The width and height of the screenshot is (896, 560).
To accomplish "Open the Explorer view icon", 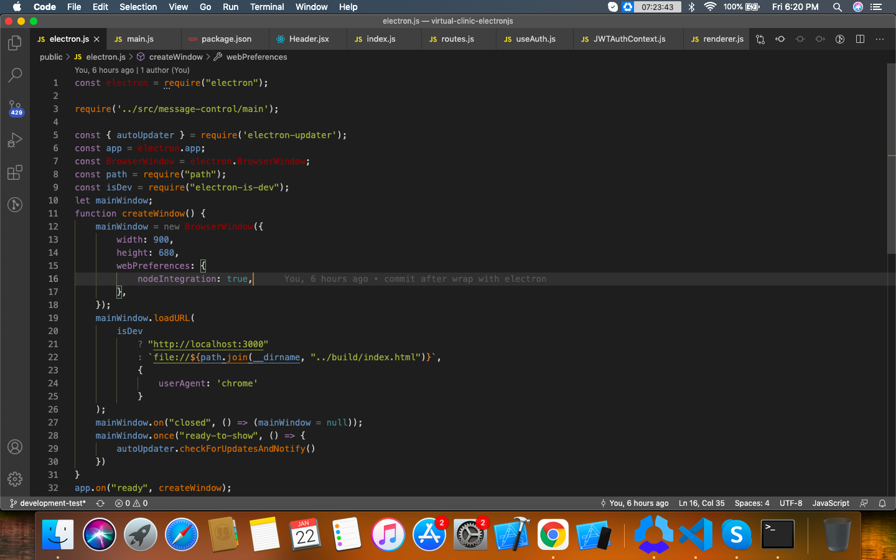I will coord(15,42).
